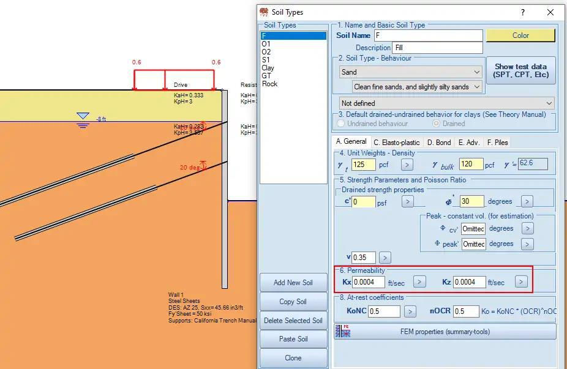This screenshot has height=369, width=567.
Task: Open the Not defined dropdown
Action: [446, 103]
